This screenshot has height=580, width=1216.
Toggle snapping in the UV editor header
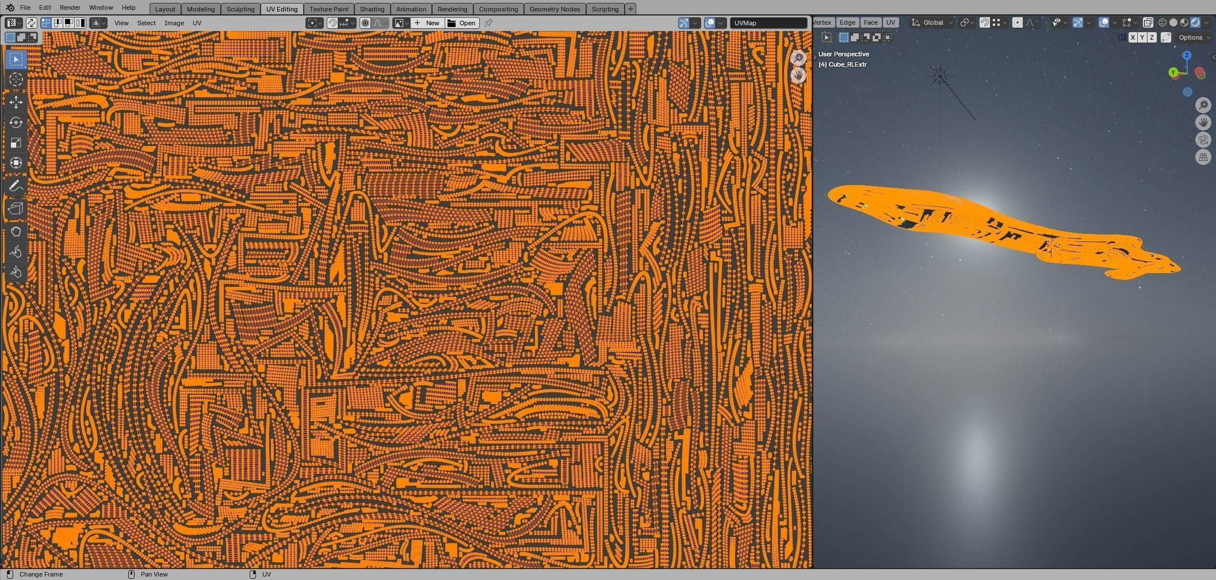[x=332, y=23]
